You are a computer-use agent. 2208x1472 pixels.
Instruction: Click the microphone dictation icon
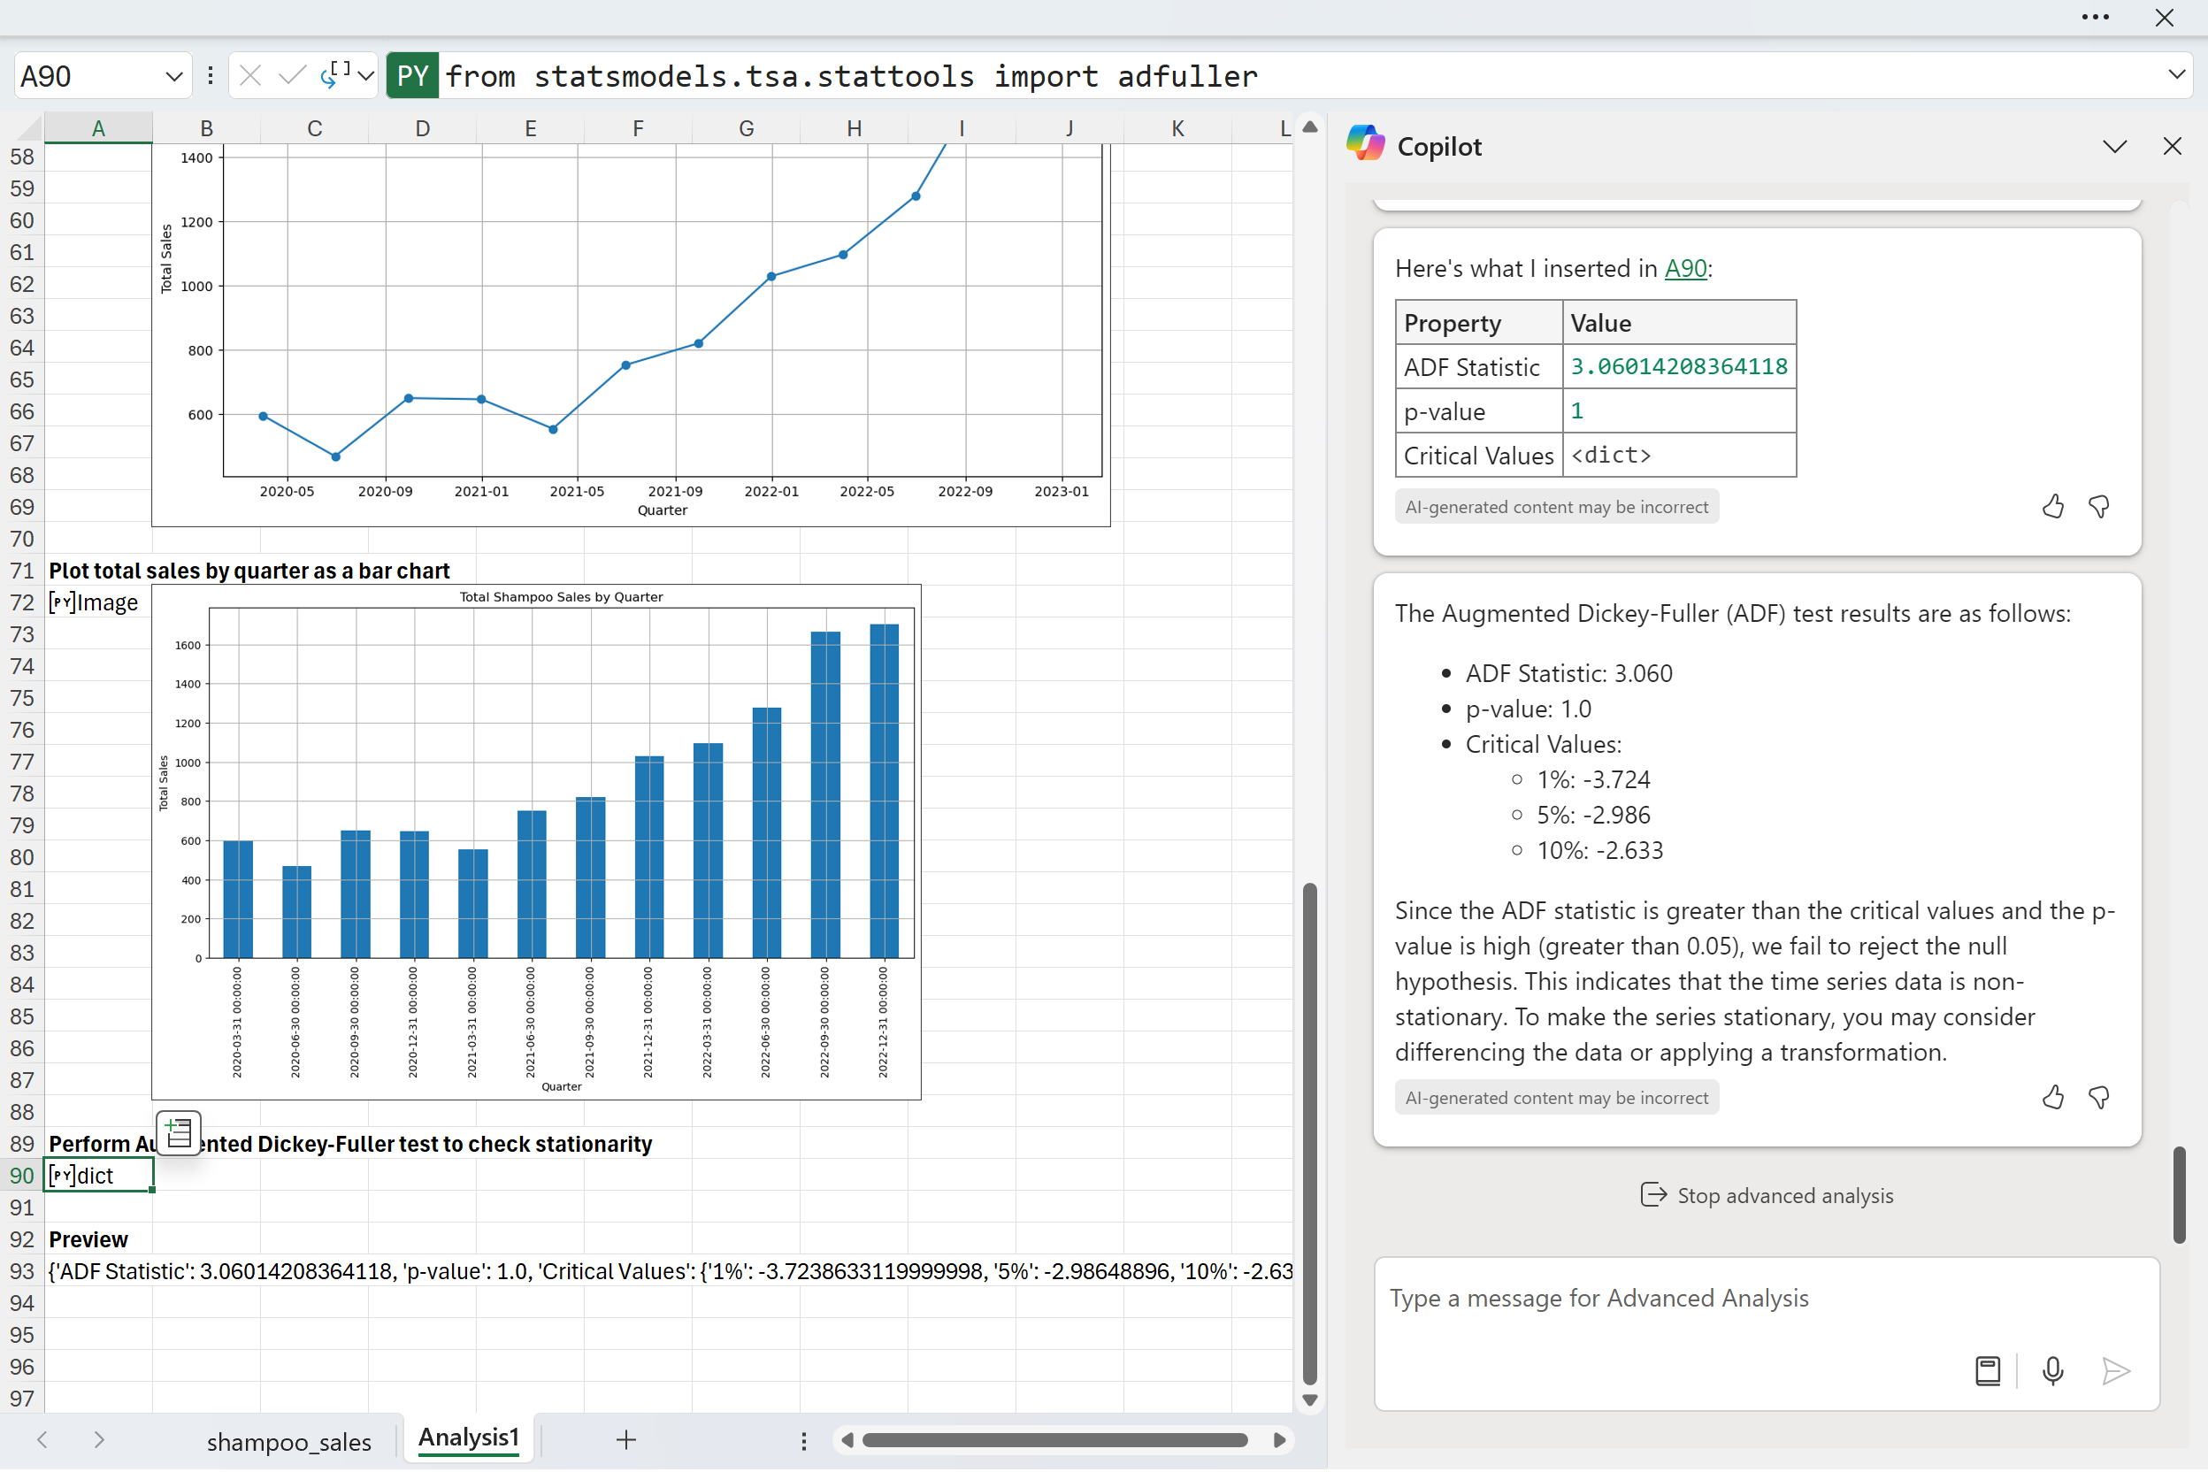2052,1371
